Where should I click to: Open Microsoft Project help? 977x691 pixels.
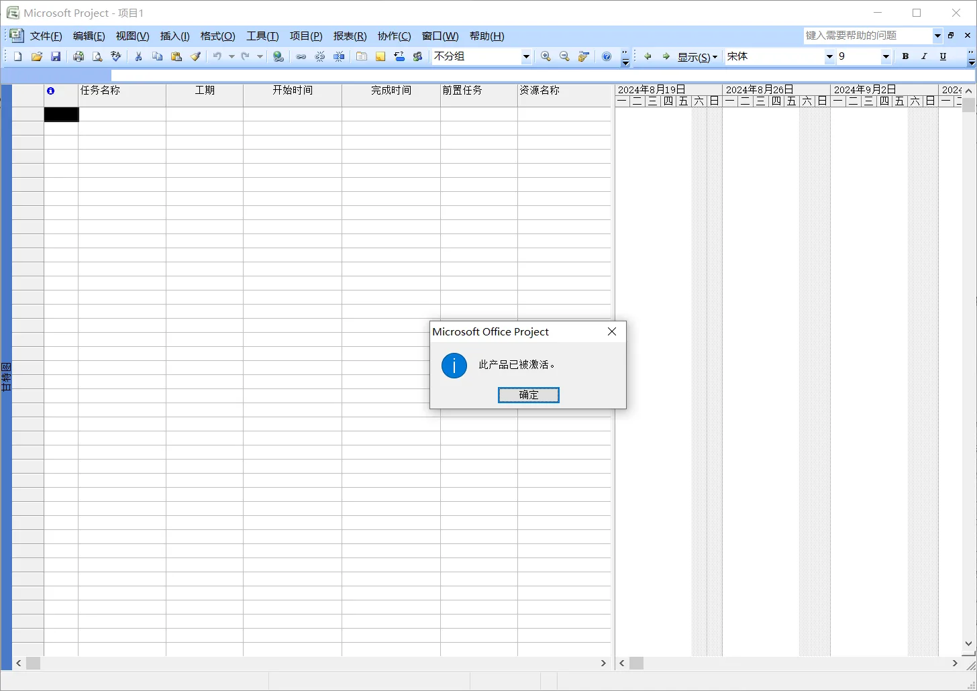[x=607, y=57]
